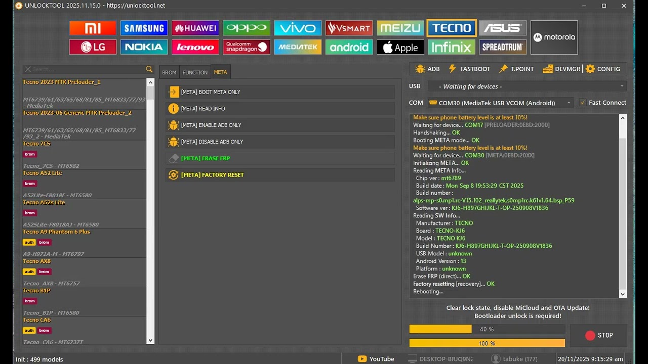Select Tecno 2023-06 Generic MTK Preloader_2
Screen dimensions: 648x364
tap(84, 125)
